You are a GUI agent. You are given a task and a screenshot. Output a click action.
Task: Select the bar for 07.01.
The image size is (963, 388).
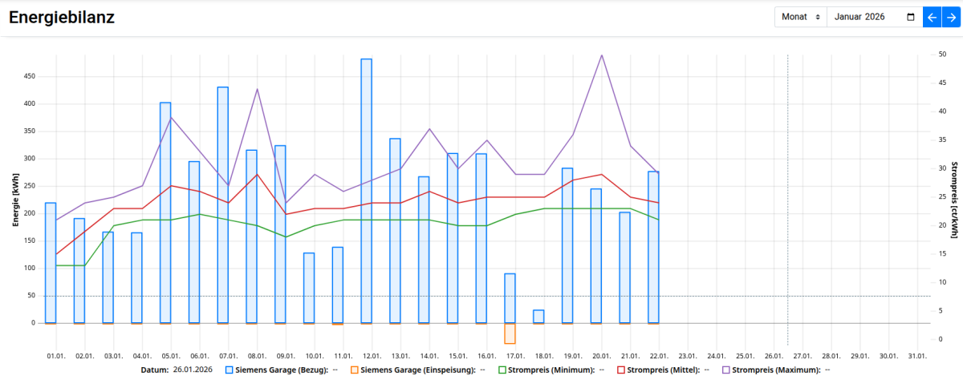223,204
